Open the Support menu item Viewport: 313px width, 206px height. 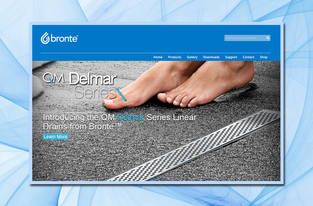(x=231, y=57)
